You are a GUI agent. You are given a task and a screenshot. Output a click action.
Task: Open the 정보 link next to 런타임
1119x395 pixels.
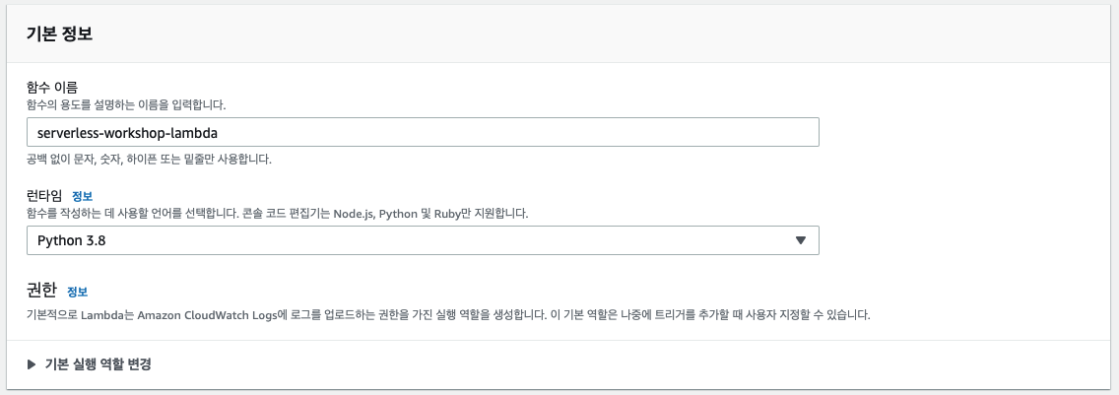82,196
